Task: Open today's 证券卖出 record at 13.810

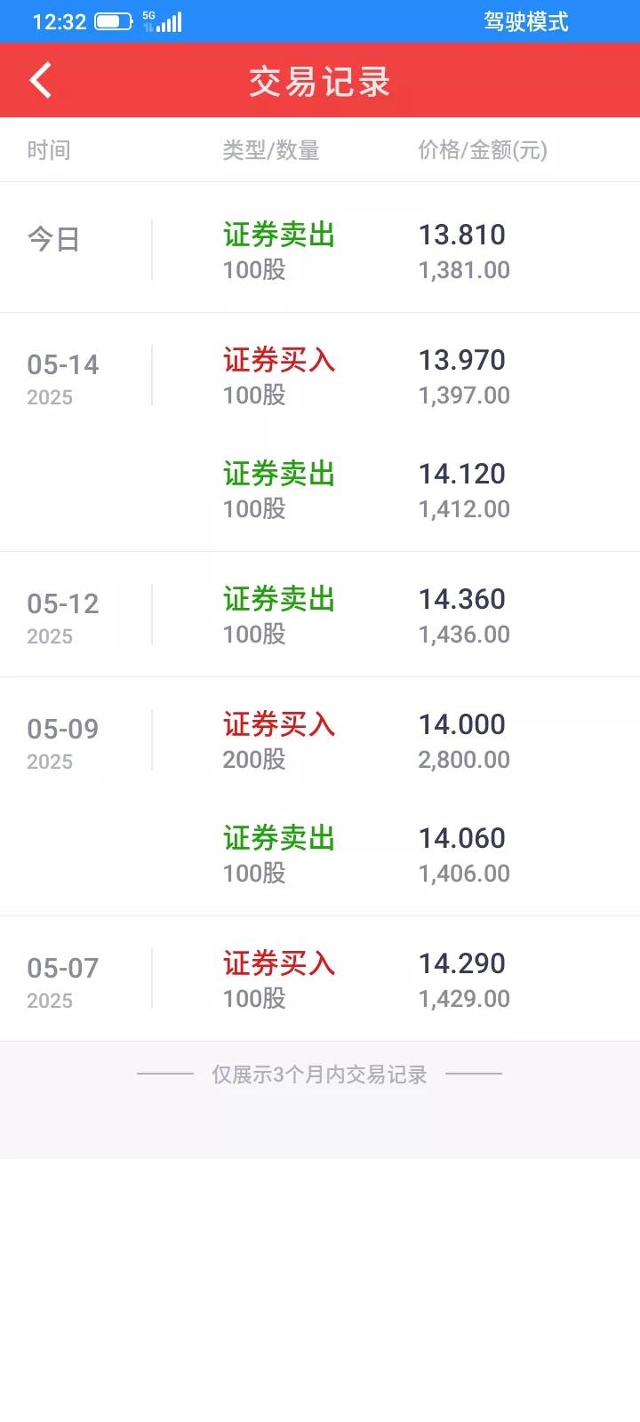Action: pyautogui.click(x=320, y=250)
